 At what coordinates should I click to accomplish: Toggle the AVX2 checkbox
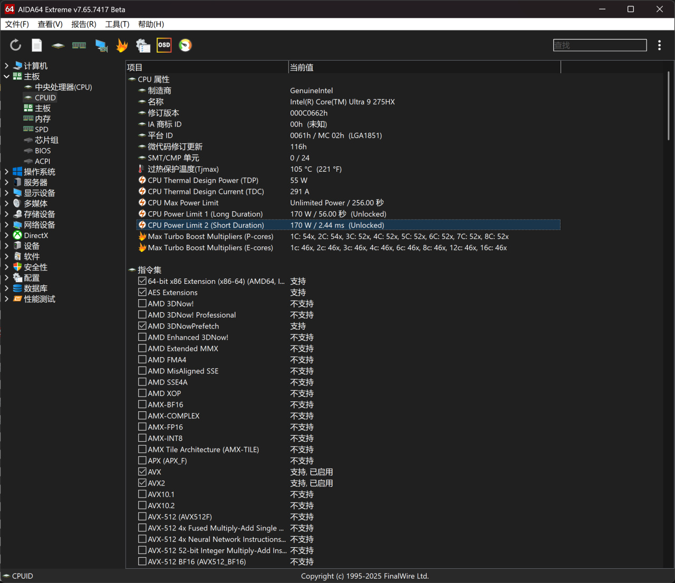pos(142,483)
